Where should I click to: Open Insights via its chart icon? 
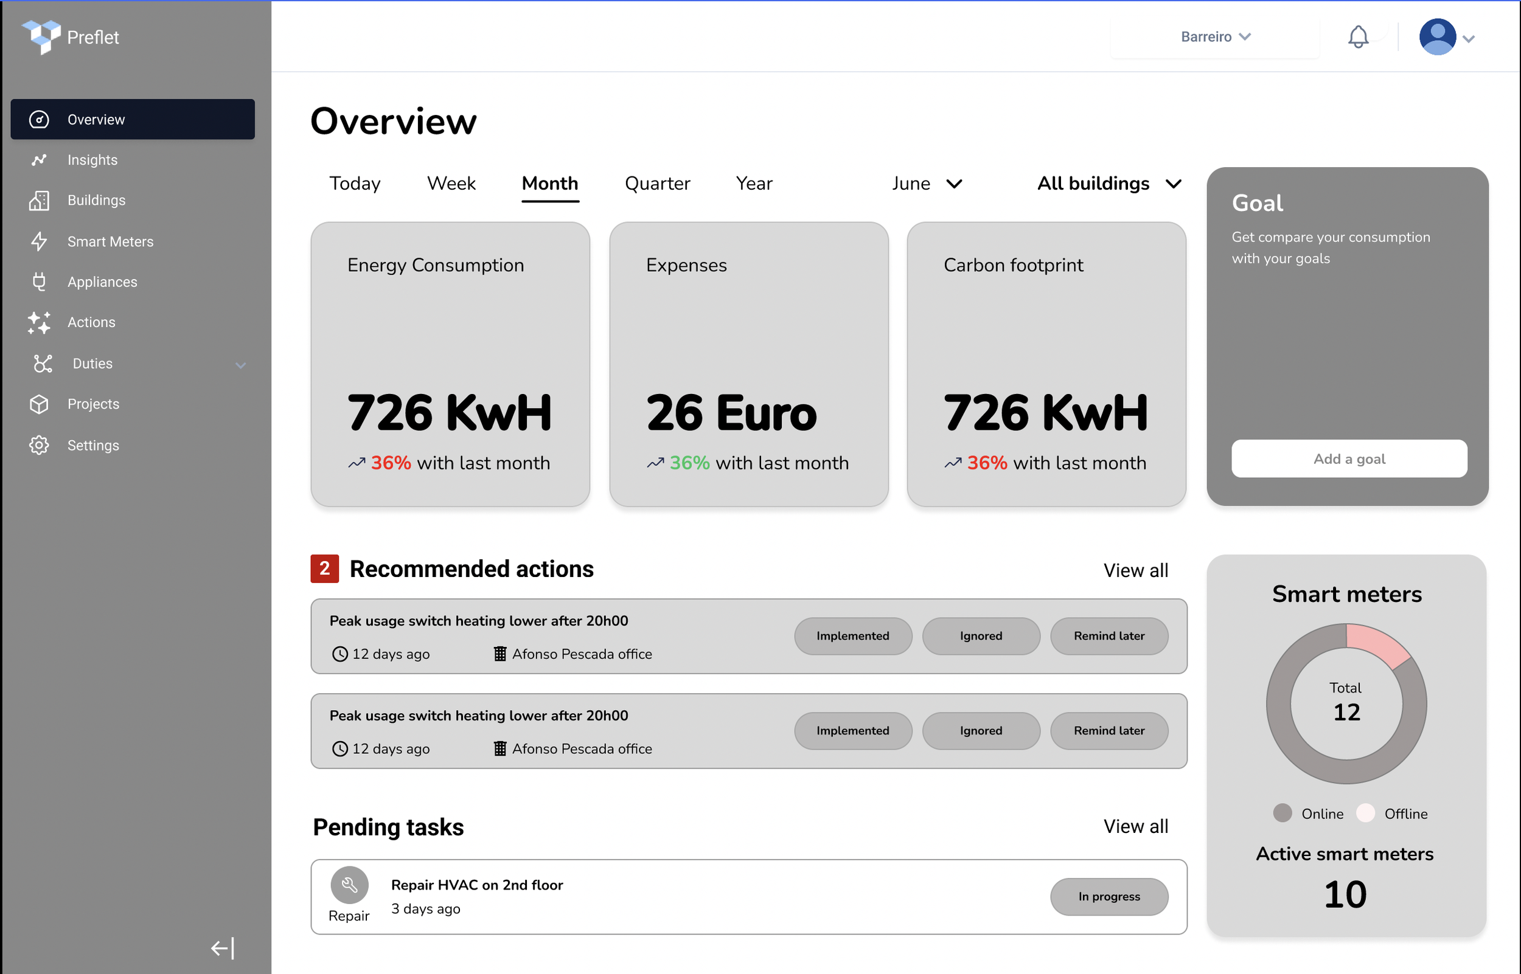point(39,159)
